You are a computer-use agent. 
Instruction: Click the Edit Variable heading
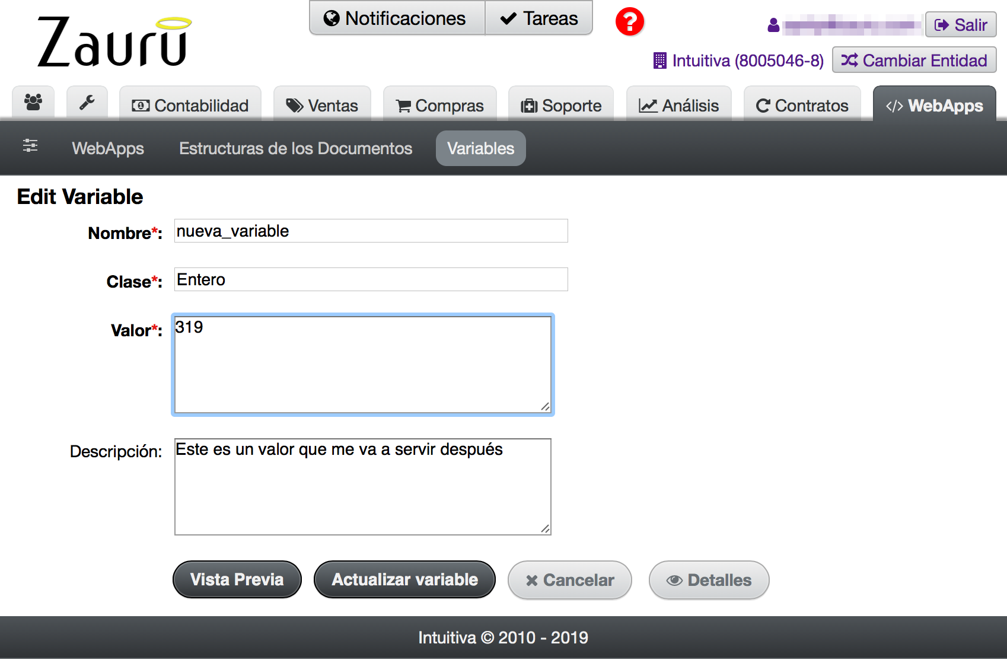coord(80,197)
